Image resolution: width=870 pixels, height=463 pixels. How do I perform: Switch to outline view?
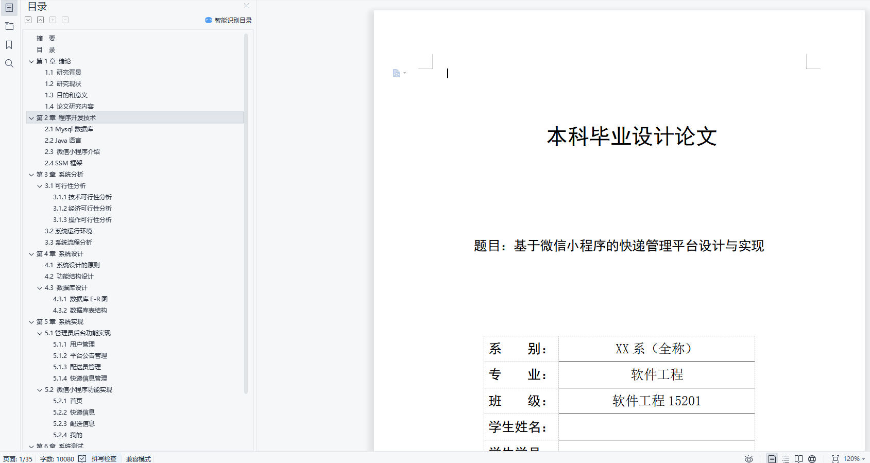coord(786,459)
